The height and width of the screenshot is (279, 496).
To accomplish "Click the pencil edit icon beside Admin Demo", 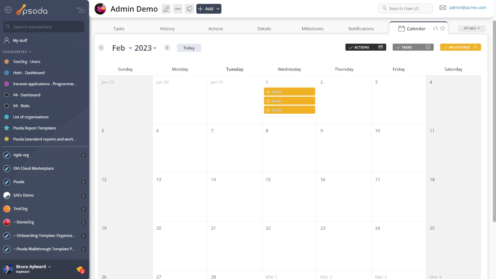I will [x=166, y=9].
